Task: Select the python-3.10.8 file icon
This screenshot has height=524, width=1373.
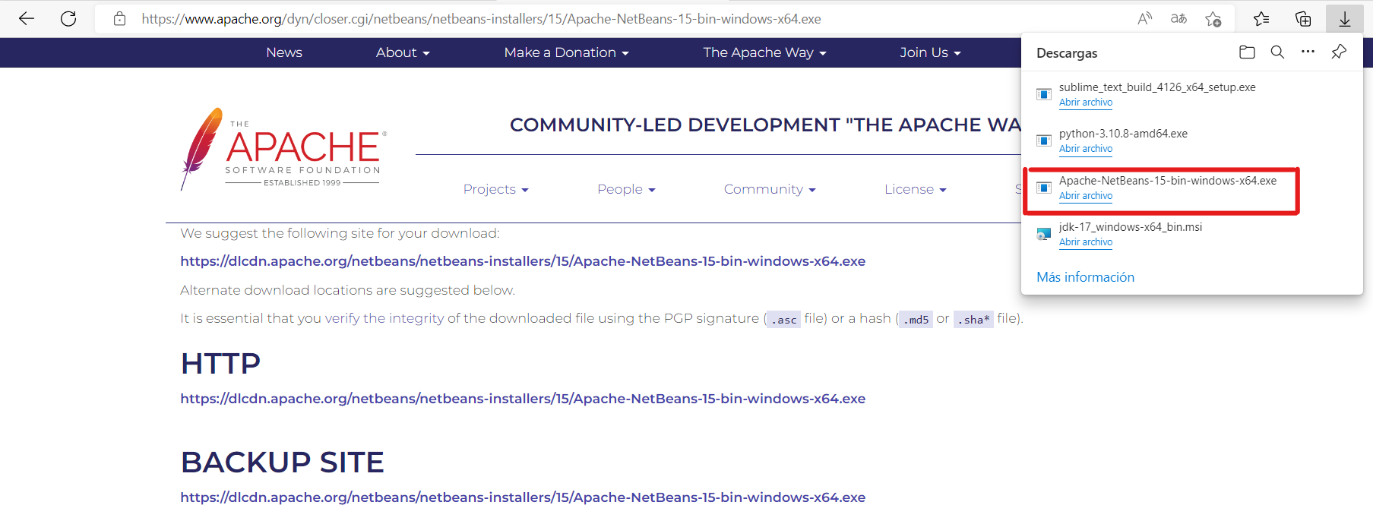Action: click(x=1044, y=140)
